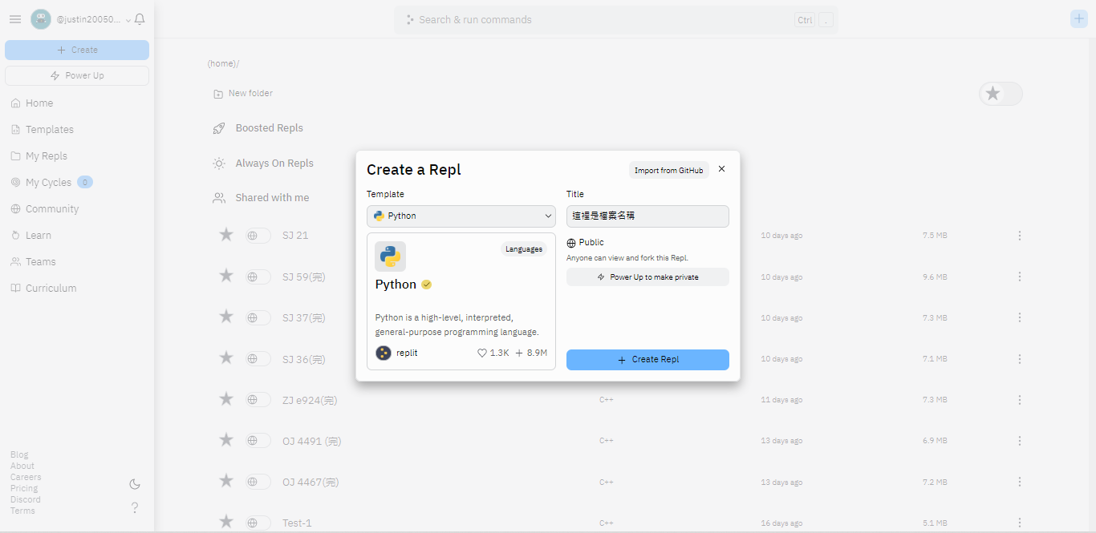Image resolution: width=1096 pixels, height=533 pixels.
Task: Toggle public switch for OJ 4467(完)
Action: [258, 482]
